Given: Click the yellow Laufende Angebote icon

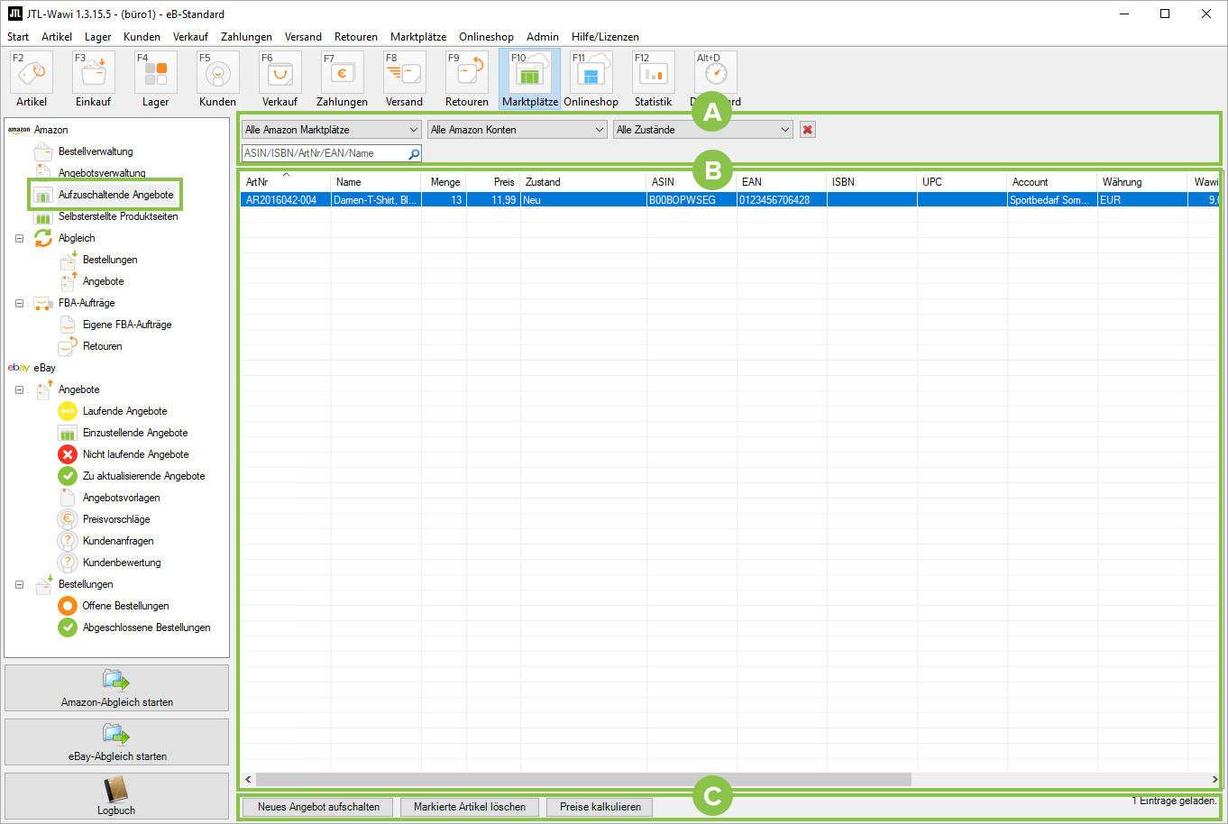Looking at the screenshot, I should click(68, 411).
